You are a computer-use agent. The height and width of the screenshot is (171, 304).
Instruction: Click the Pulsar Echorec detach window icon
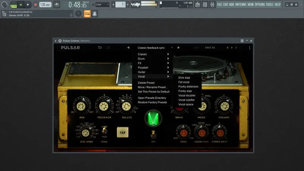point(242,41)
